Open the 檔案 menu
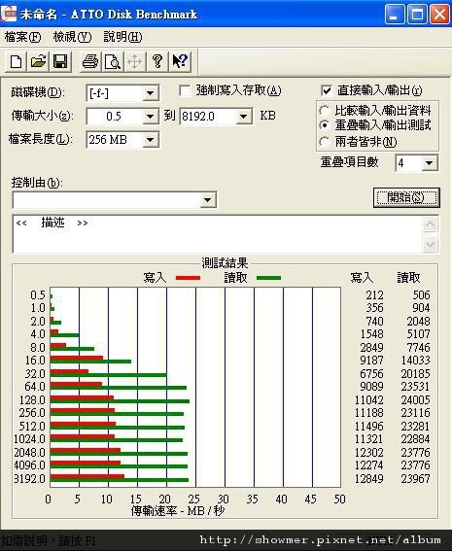This screenshot has height=551, width=452. point(23,37)
